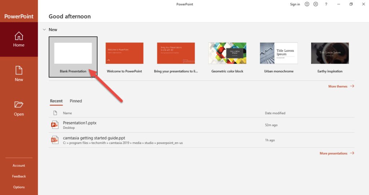The height and width of the screenshot is (195, 369).
Task: Select Bring your presentations to life template
Action: point(176,57)
